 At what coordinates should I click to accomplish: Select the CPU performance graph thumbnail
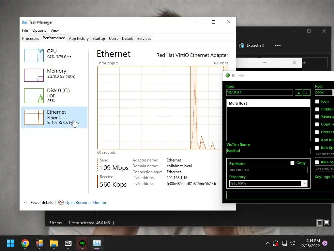coord(34,56)
